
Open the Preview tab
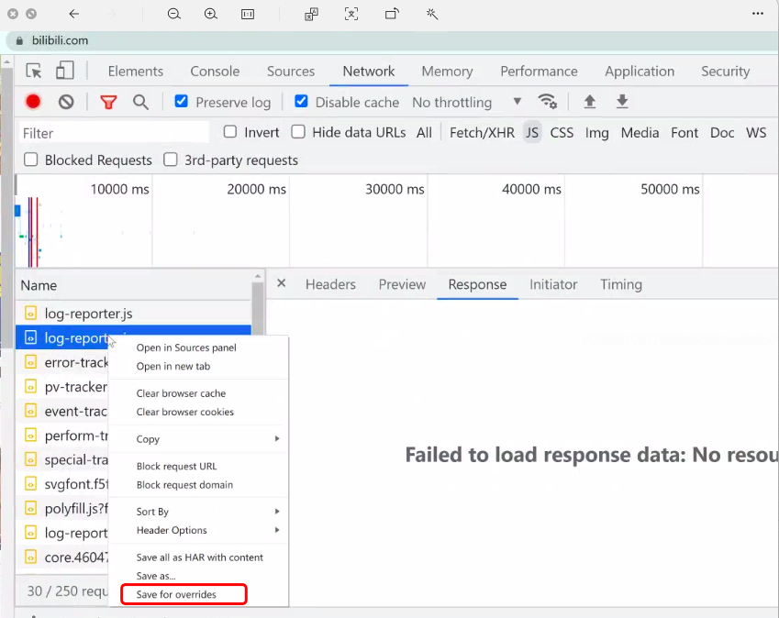pos(402,284)
